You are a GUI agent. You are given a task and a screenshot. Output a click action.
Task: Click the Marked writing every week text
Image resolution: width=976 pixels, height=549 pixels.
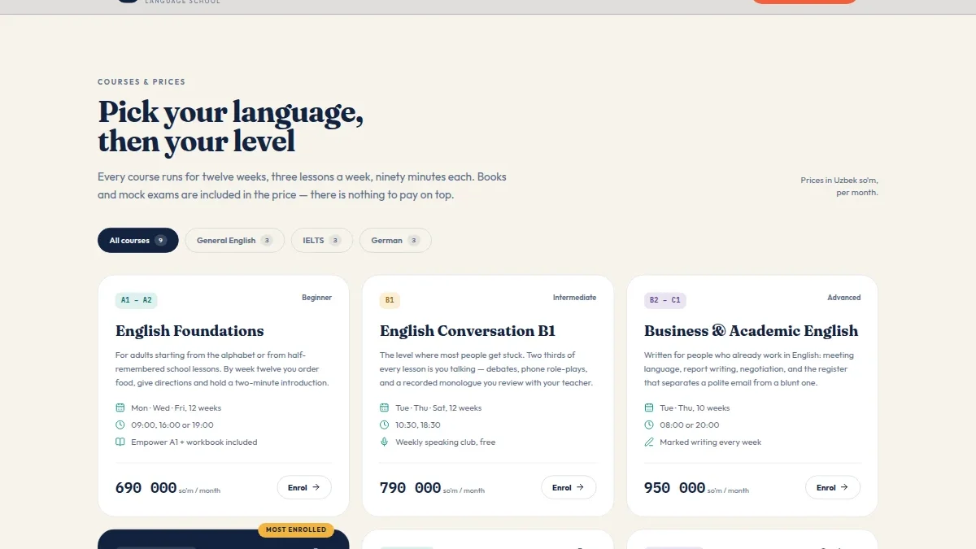711,442
